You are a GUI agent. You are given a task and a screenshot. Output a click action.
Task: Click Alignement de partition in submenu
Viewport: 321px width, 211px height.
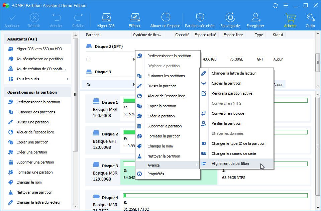[236, 164]
